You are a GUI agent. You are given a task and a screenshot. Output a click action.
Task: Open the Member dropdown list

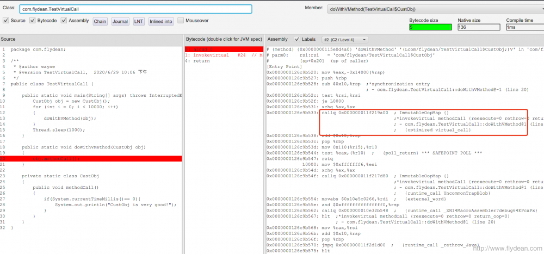(435, 9)
